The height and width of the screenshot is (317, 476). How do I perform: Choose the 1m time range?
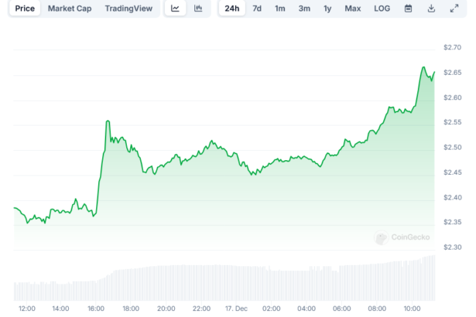[280, 9]
